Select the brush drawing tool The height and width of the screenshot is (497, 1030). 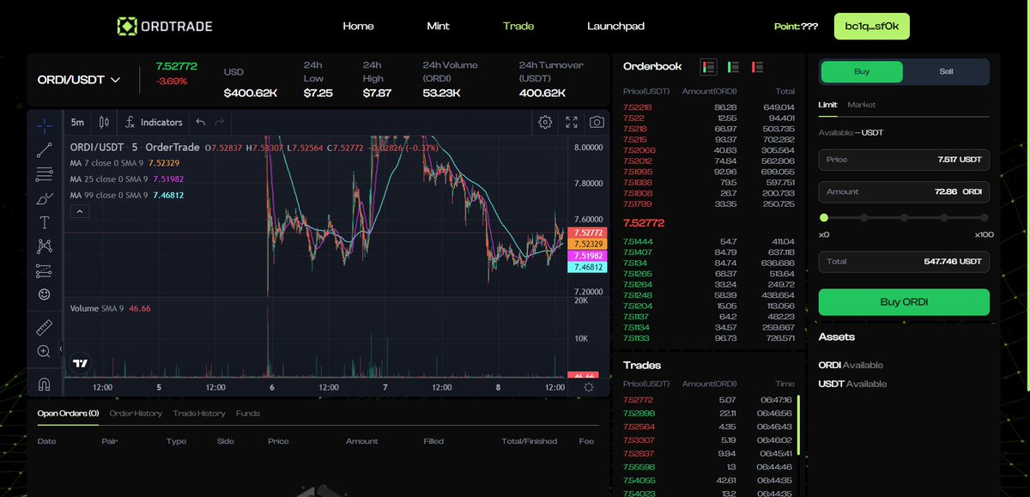coord(45,198)
